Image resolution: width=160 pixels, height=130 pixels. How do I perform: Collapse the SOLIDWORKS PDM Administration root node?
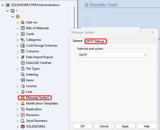[x=3, y=5]
